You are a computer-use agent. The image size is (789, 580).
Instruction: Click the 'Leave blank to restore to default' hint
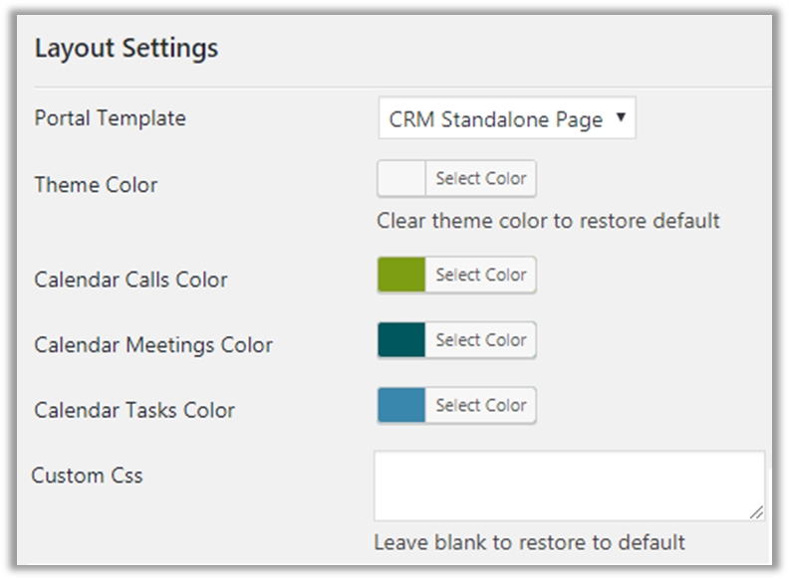[529, 542]
